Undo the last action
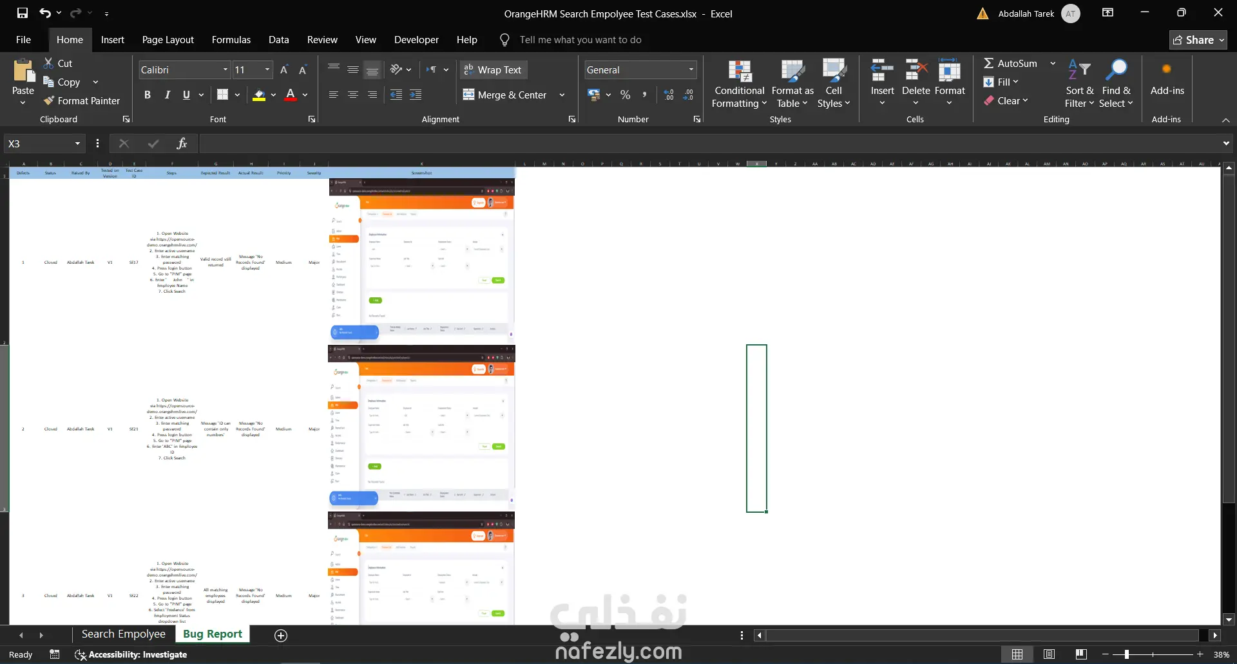1237x664 pixels. pos(44,13)
